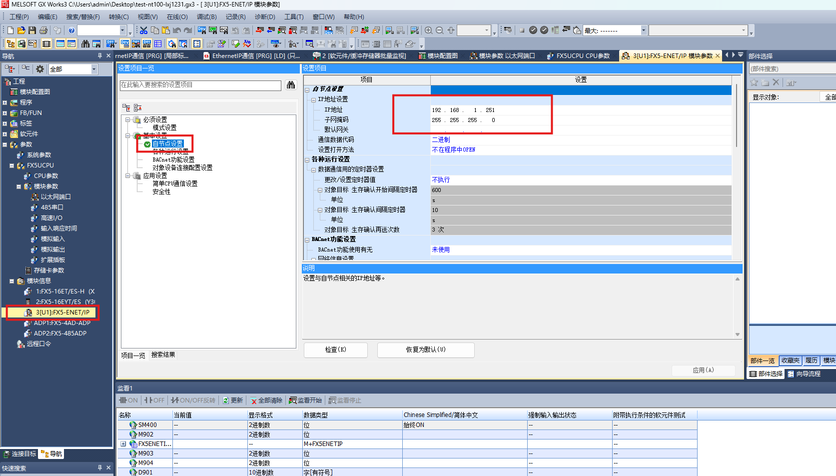Open the 在线(O) menu
Screen dimensions: 836x476
tap(177, 16)
